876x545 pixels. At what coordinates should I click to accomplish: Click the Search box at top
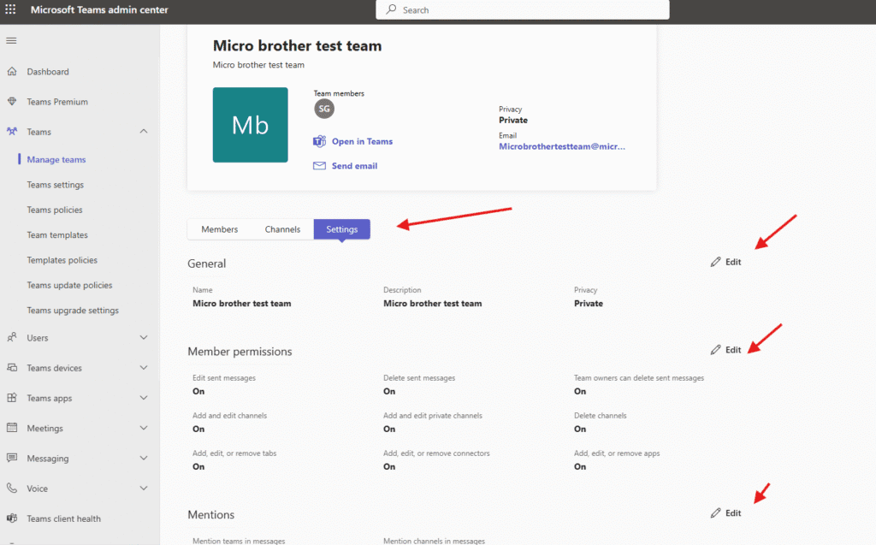coord(522,10)
